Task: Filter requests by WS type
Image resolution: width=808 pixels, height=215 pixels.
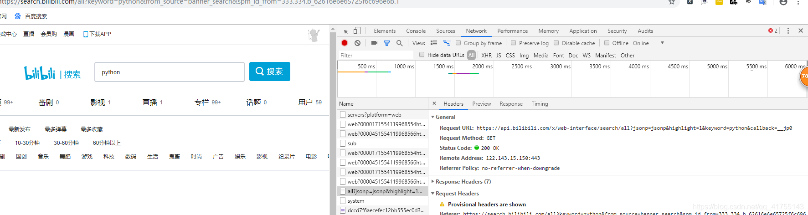Action: tap(587, 55)
